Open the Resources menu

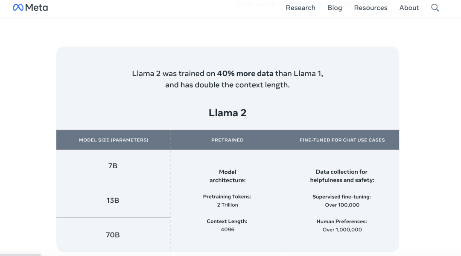click(371, 8)
